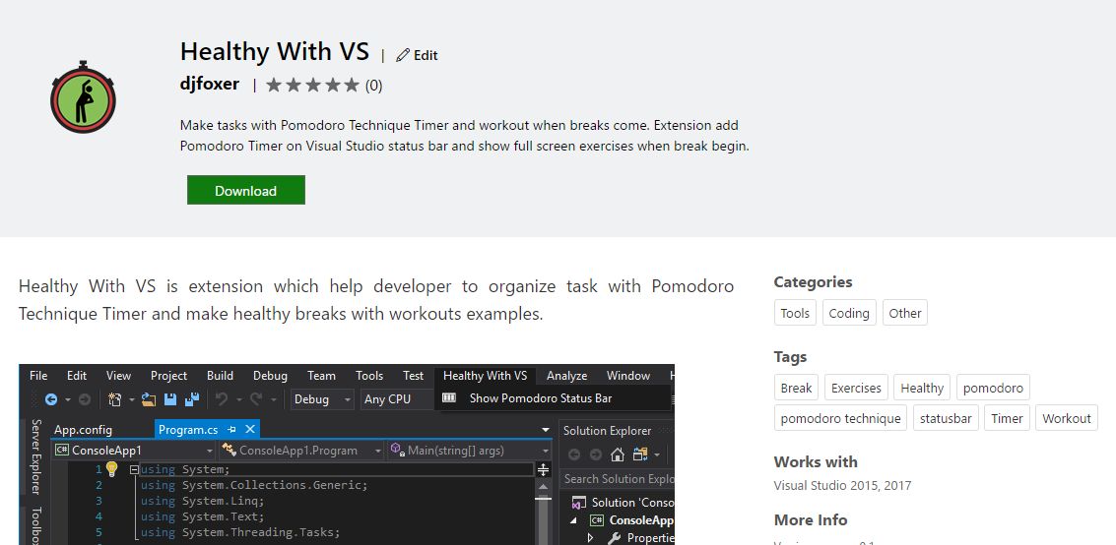The image size is (1116, 545).
Task: Open the Undo history dropdown arrow
Action: tap(238, 400)
